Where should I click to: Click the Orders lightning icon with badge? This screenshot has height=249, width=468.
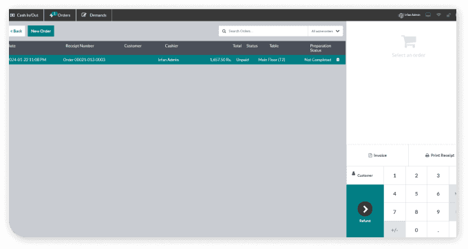53,14
